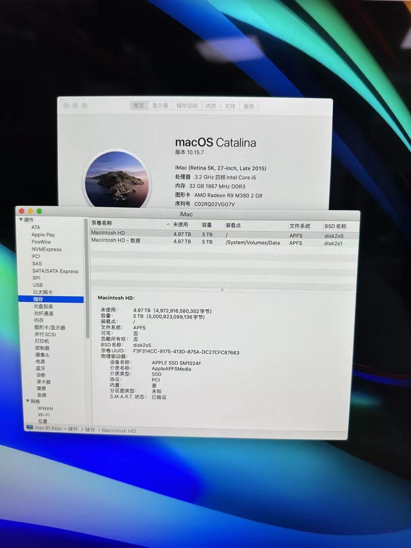Select 光纤通道 in the sidebar
This screenshot has width=411, height=548.
[x=44, y=313]
